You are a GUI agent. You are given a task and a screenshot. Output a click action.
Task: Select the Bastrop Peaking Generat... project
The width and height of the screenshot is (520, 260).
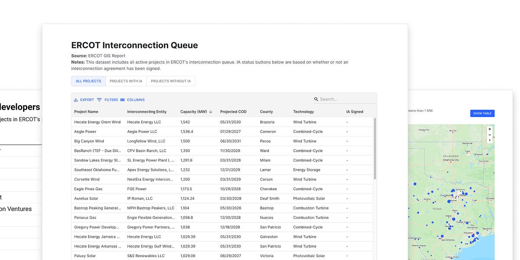click(97, 208)
